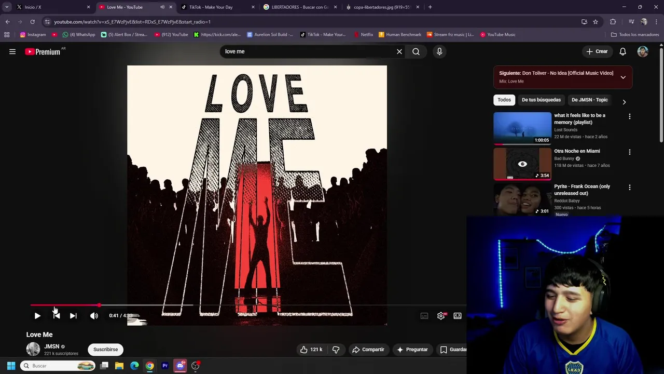Open YouTube notifications bell

(622, 51)
